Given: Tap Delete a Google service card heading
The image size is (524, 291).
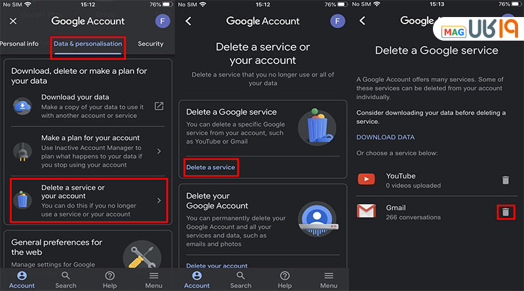Looking at the screenshot, I should [231, 112].
